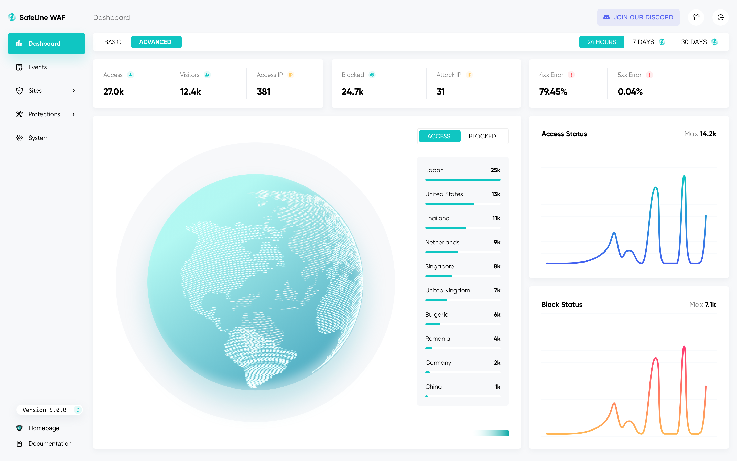The image size is (737, 461).
Task: Select the ACCESS toggle on map panel
Action: pos(439,136)
